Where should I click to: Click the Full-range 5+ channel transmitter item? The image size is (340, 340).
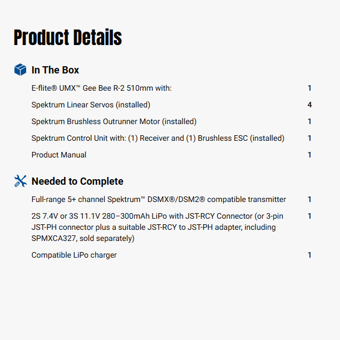tap(159, 199)
